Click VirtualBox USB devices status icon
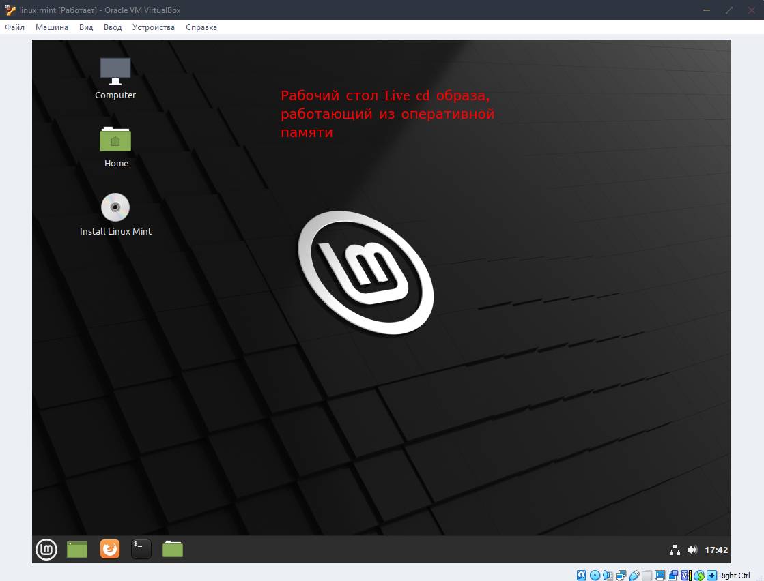 (x=634, y=576)
